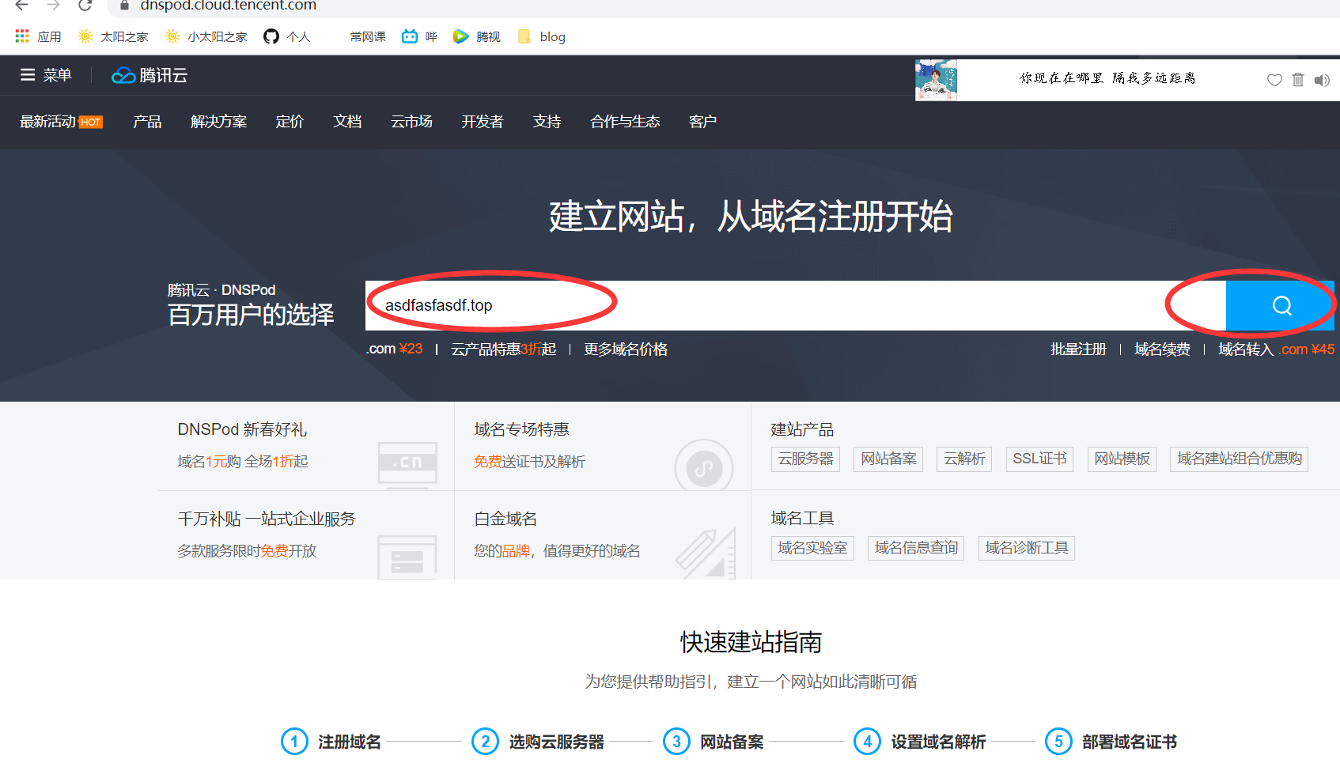Select guide step 1 注册域名
Image resolution: width=1340 pixels, height=763 pixels.
(x=331, y=742)
